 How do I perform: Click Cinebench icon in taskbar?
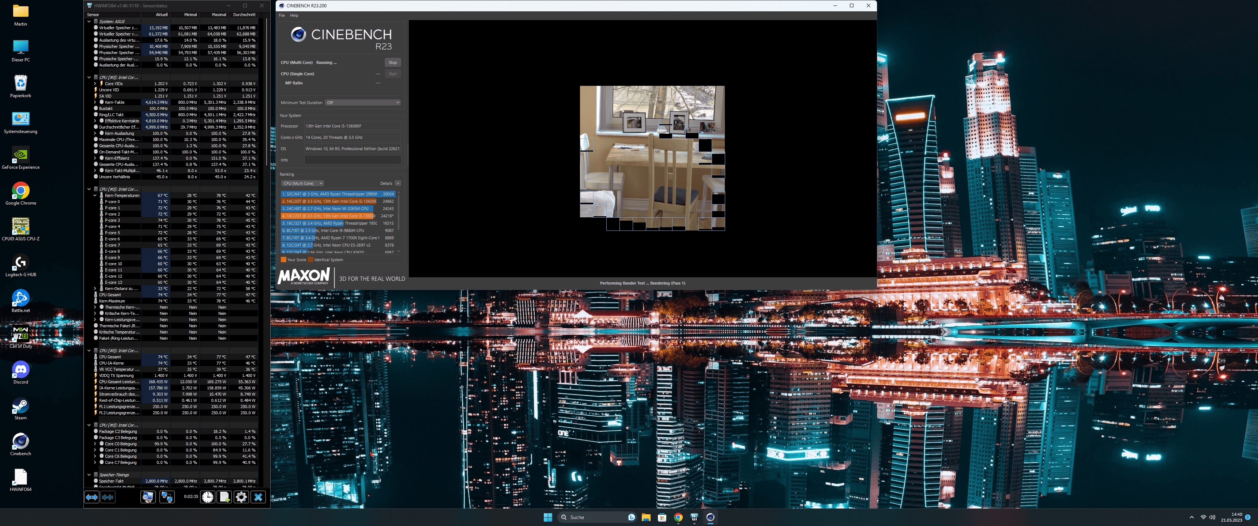tap(710, 517)
